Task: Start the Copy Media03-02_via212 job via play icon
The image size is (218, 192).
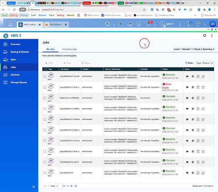Action: [x=188, y=162]
